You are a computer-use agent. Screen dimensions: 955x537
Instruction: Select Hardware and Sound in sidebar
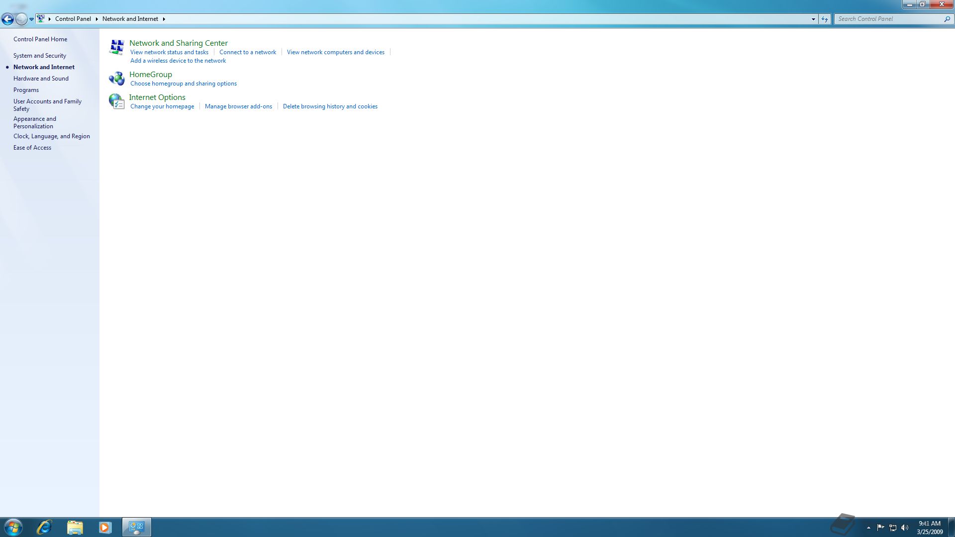41,79
